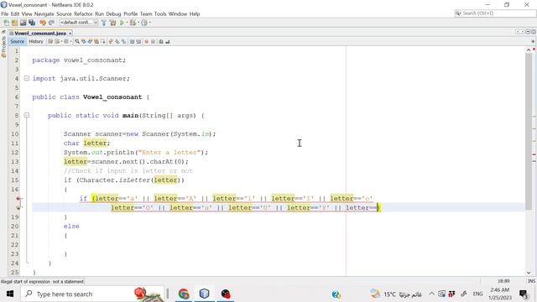Open the default configuration combo box
Image resolution: width=537 pixels, height=302 pixels.
[79, 23]
